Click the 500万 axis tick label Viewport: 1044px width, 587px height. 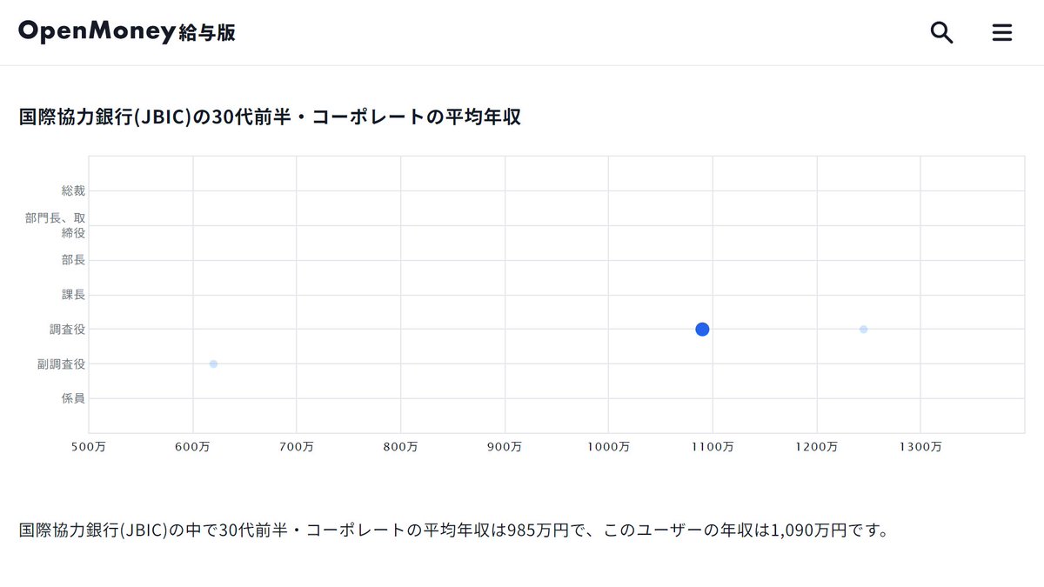click(x=89, y=447)
